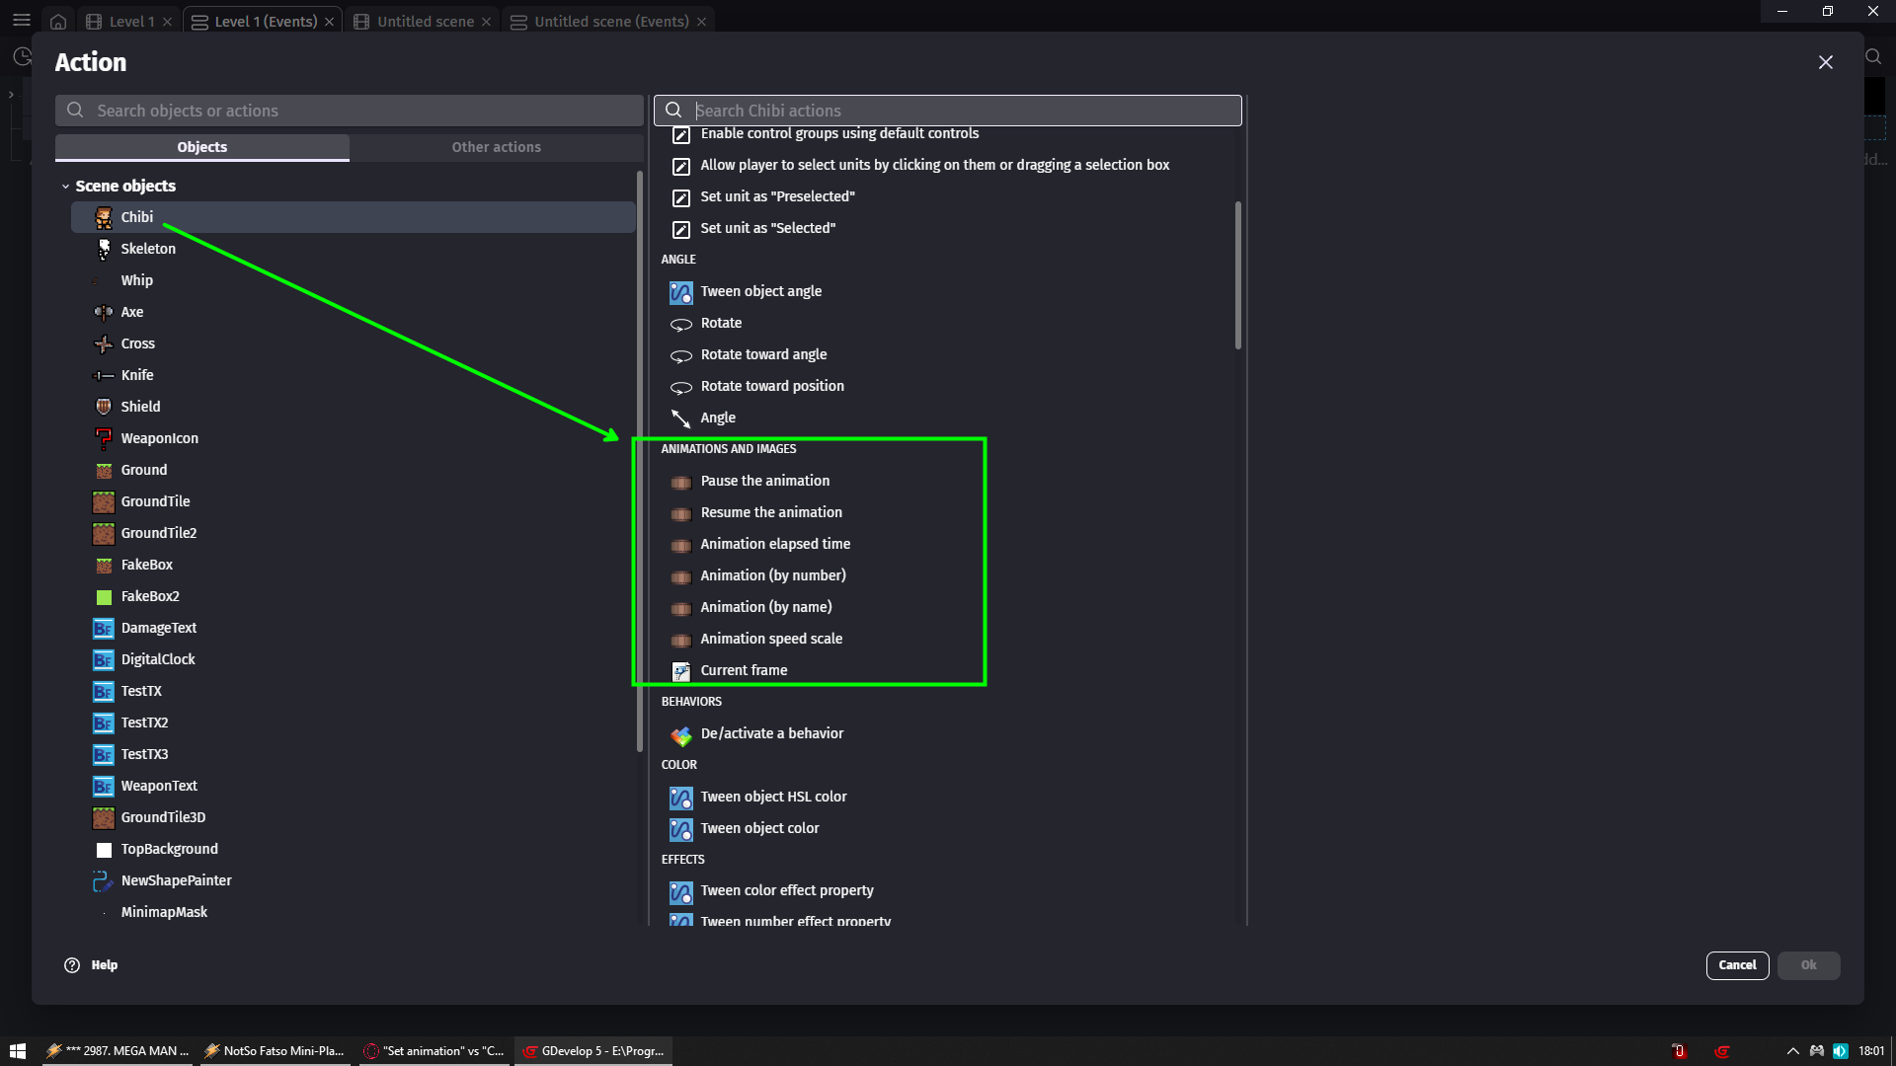Click the GDevelop 5 taskbar icon
The width and height of the screenshot is (1896, 1066).
(x=592, y=1050)
